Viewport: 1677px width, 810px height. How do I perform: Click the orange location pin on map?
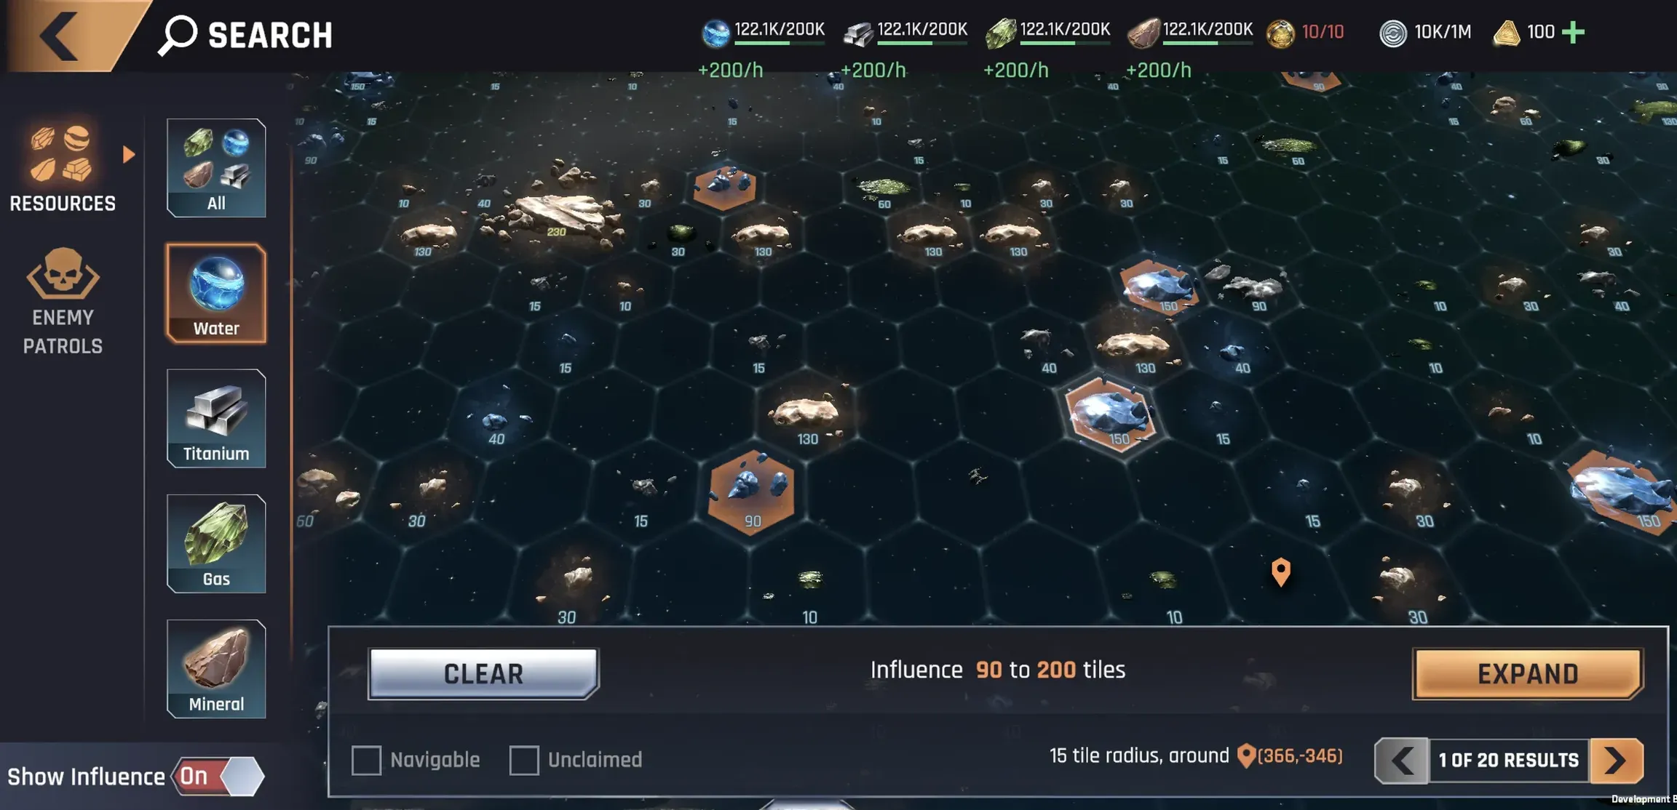[1281, 572]
